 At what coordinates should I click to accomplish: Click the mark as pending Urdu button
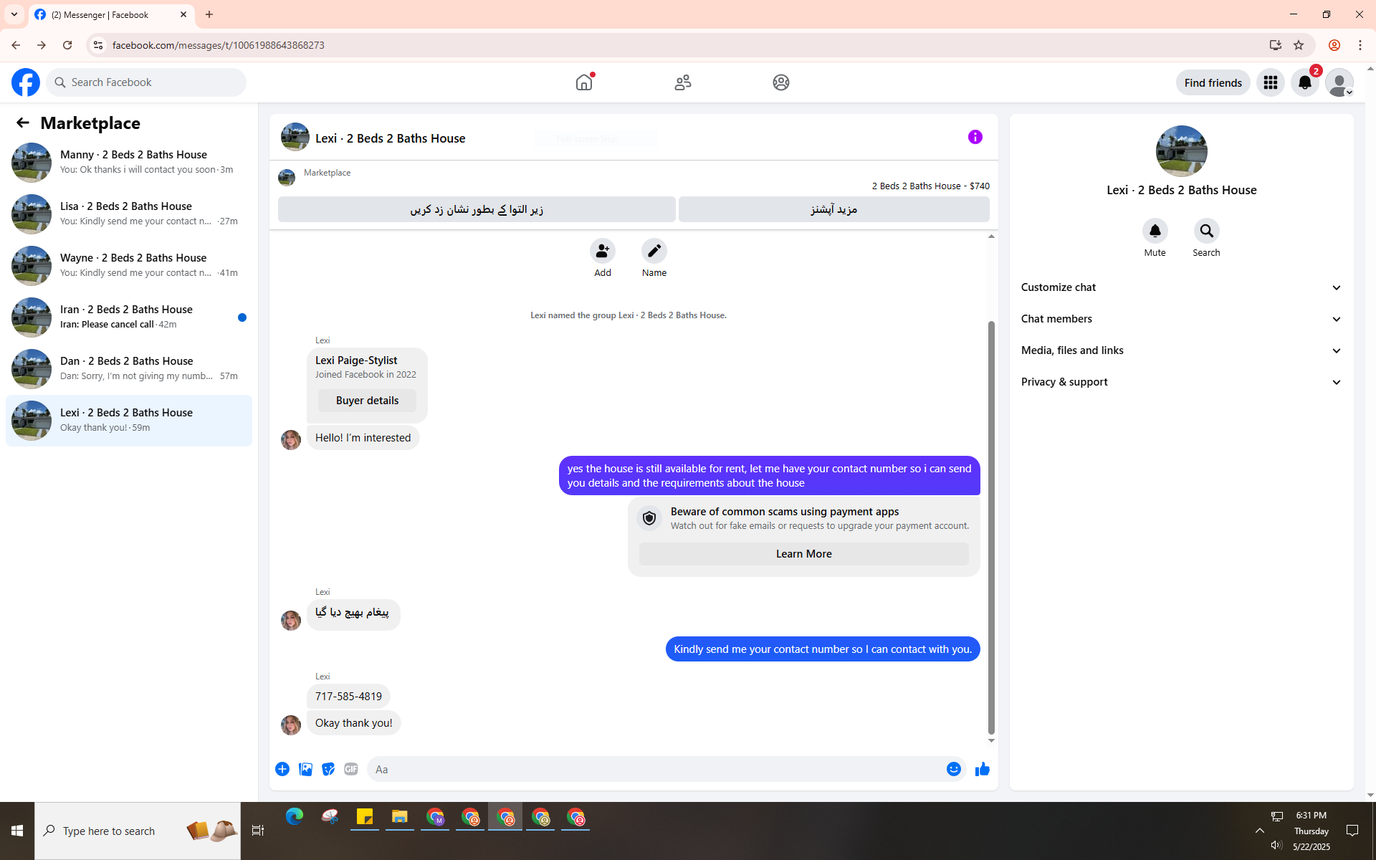pyautogui.click(x=477, y=209)
